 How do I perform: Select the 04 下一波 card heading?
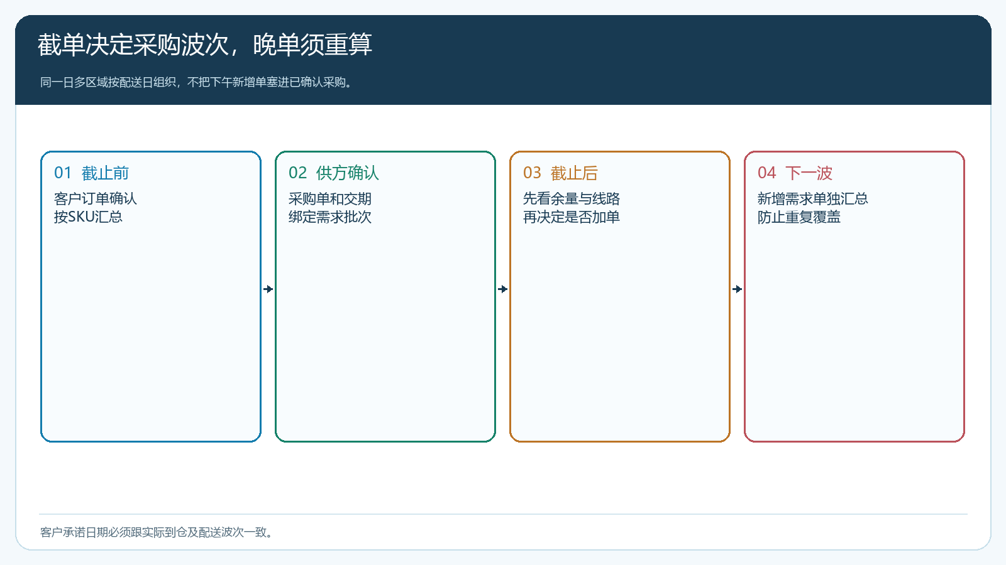795,173
